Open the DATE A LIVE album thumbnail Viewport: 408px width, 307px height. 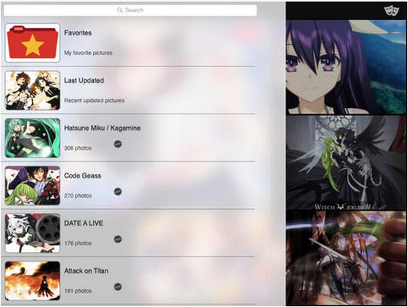click(33, 233)
